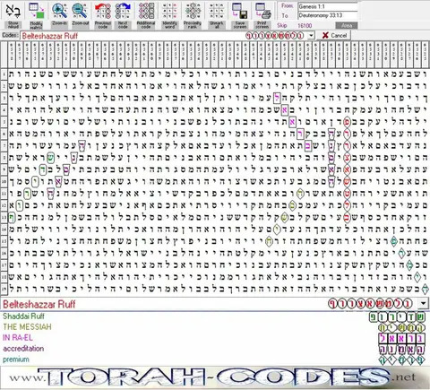
Task: Select the premium code entry
Action: (x=16, y=360)
